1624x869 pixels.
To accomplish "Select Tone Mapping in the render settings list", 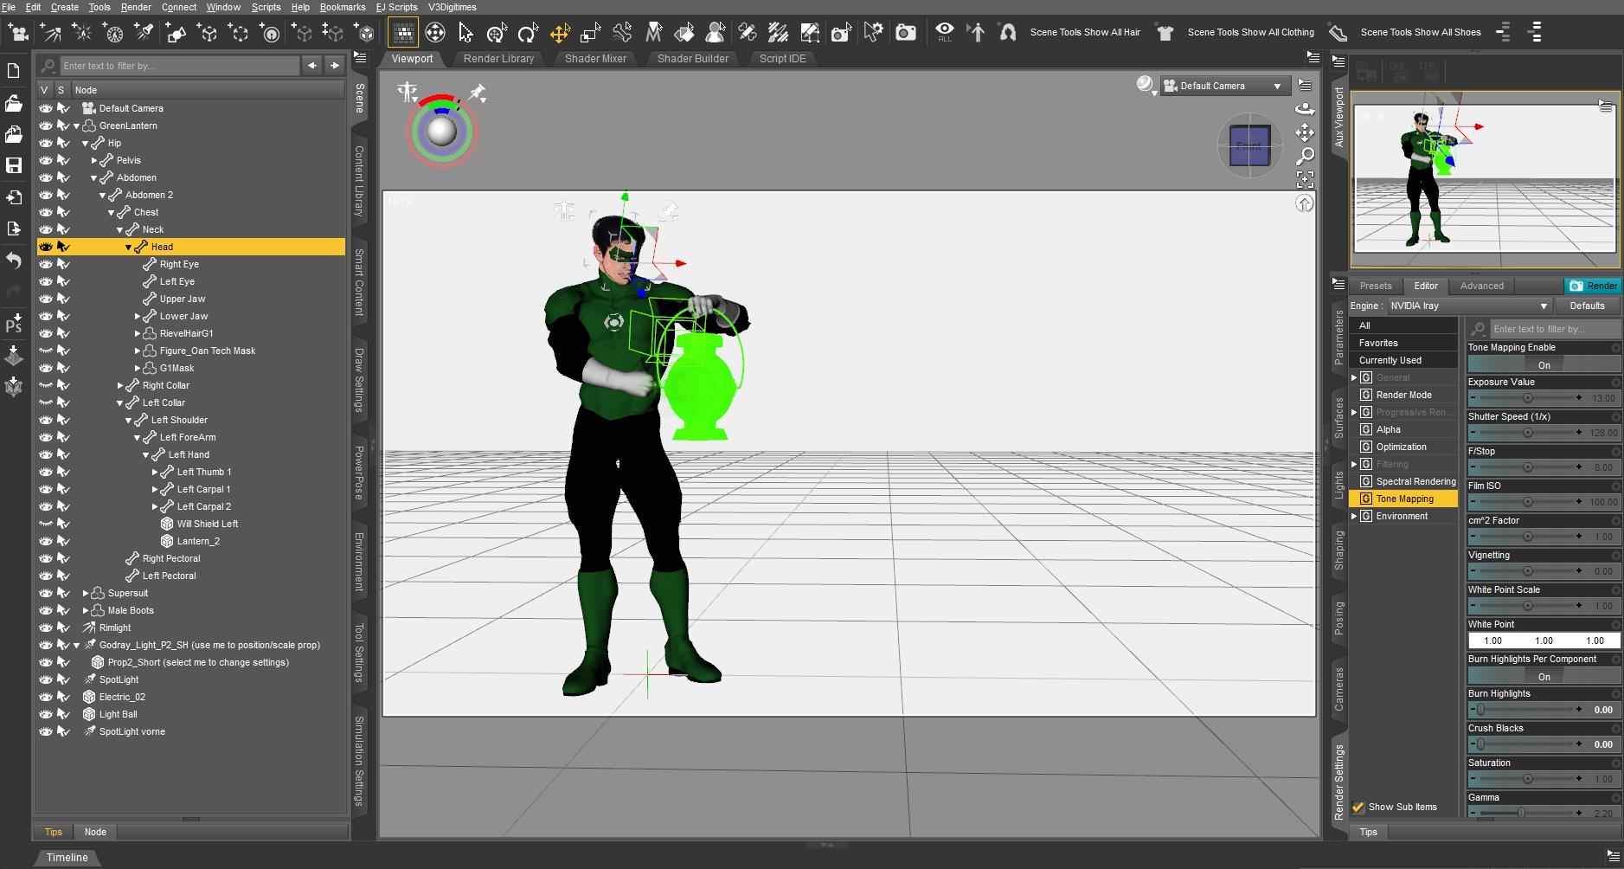I will tap(1404, 499).
